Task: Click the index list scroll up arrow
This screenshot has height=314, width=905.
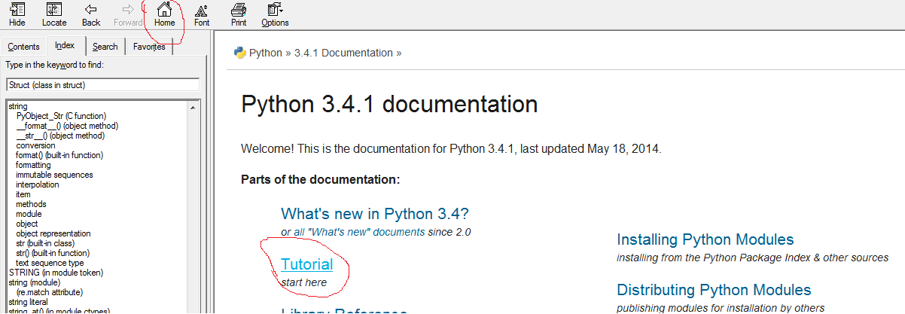Action: (x=193, y=107)
